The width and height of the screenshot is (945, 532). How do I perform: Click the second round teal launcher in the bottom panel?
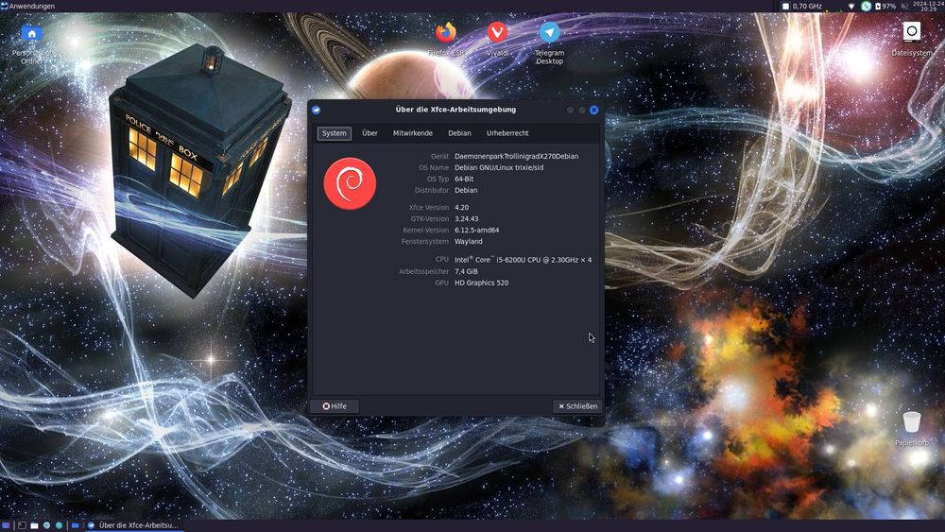(x=59, y=525)
